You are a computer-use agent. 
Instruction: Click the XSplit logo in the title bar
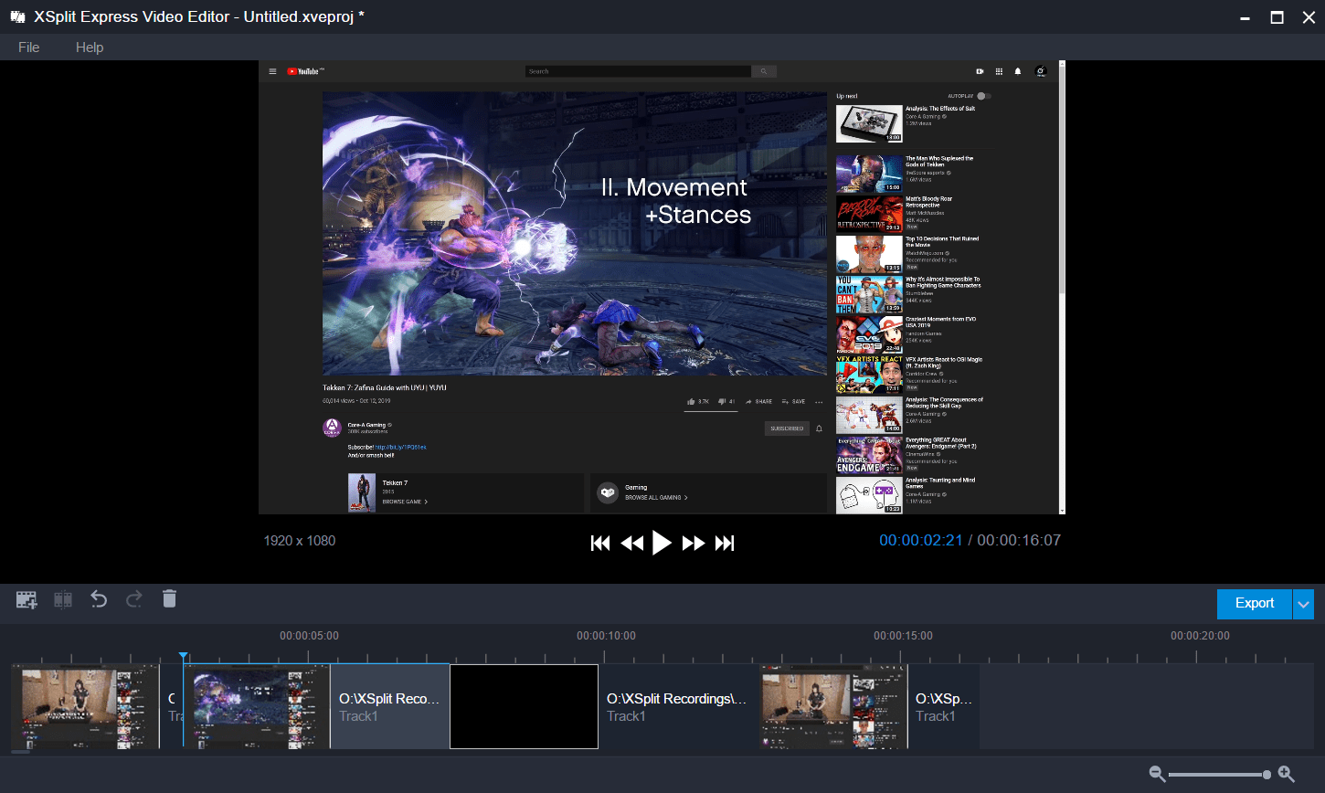(x=17, y=16)
